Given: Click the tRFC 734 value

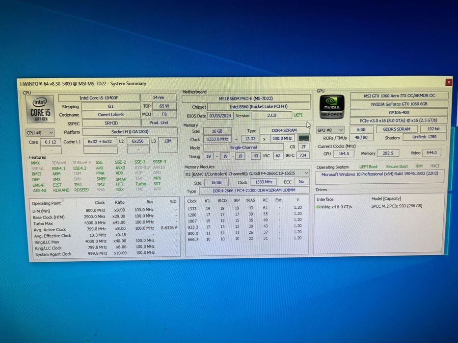Looking at the screenshot, I should [303, 155].
